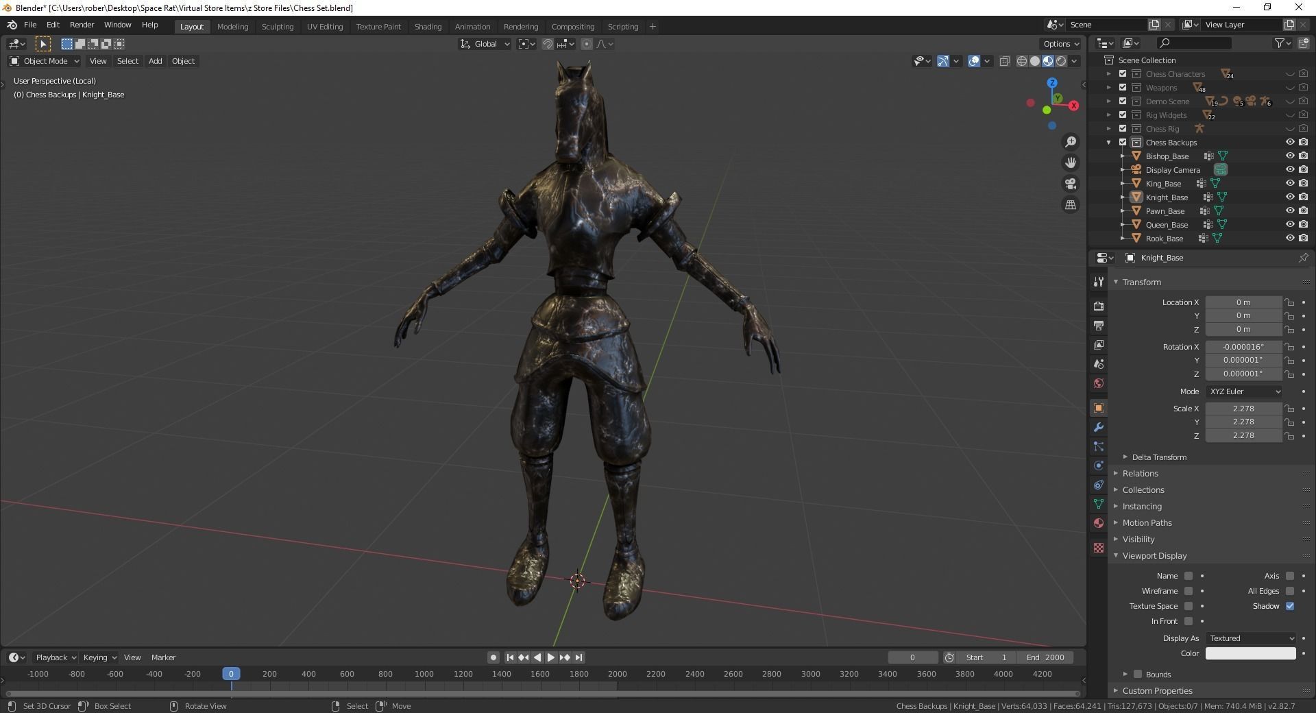Open the Particles properties tab
The image size is (1316, 713).
coord(1099,446)
